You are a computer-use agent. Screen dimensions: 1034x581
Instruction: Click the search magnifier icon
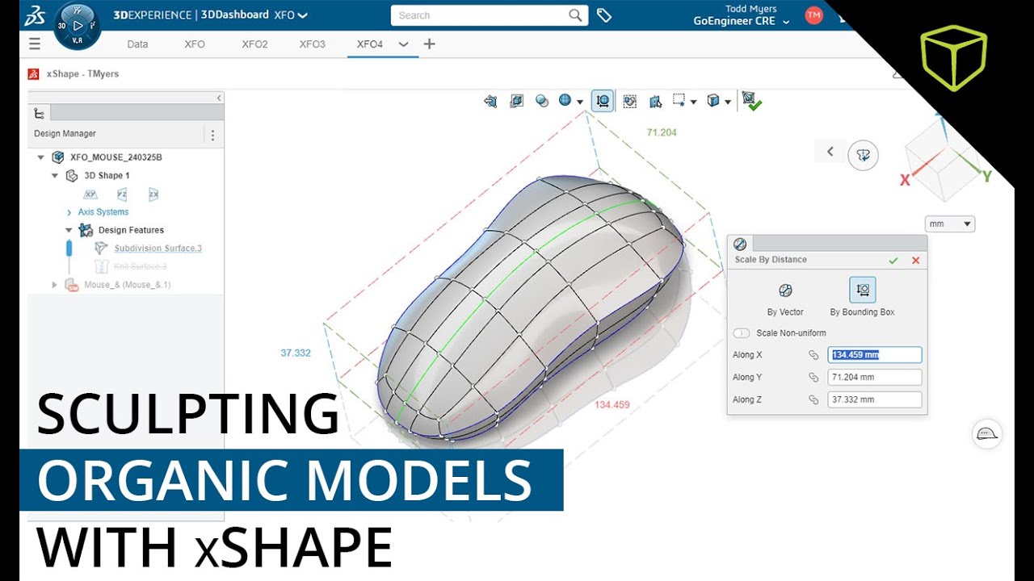575,15
